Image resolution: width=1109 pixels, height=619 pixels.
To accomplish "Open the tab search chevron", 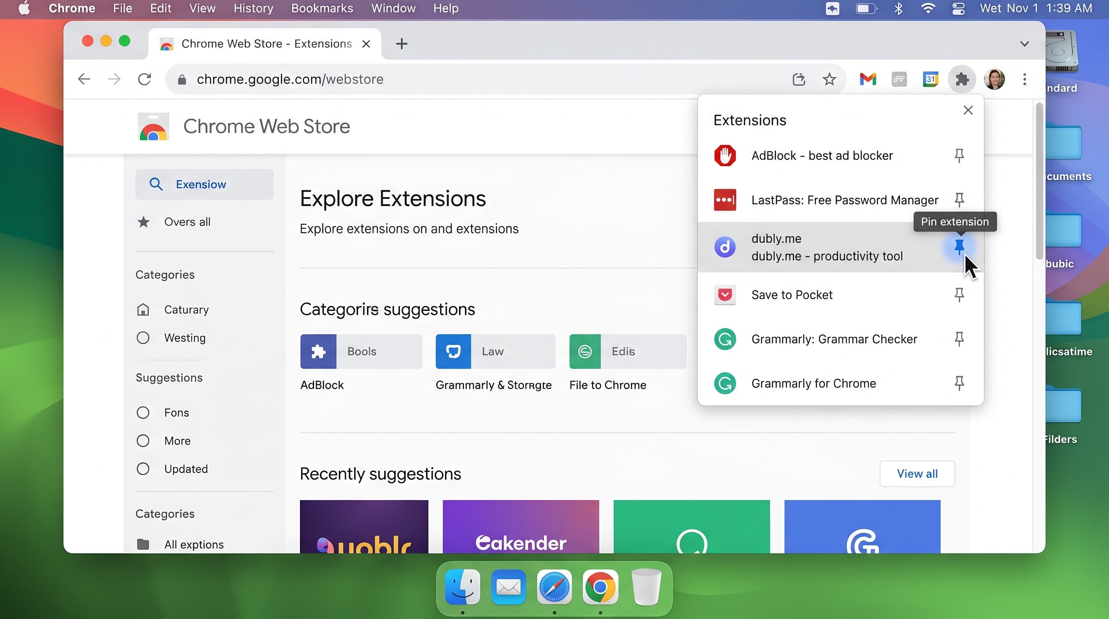I will click(x=1024, y=44).
